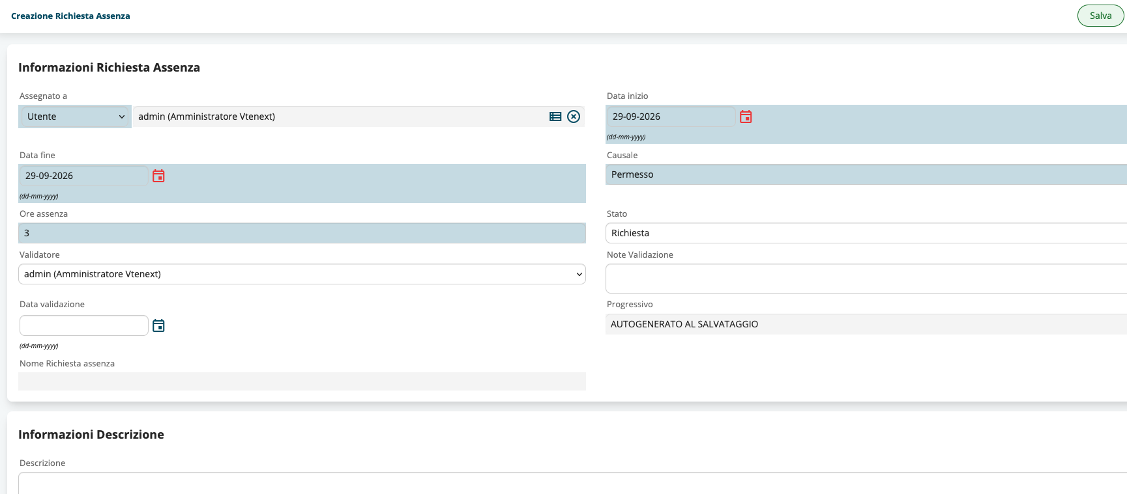The image size is (1127, 494).
Task: Click the Descrizione text area
Action: tap(572, 483)
